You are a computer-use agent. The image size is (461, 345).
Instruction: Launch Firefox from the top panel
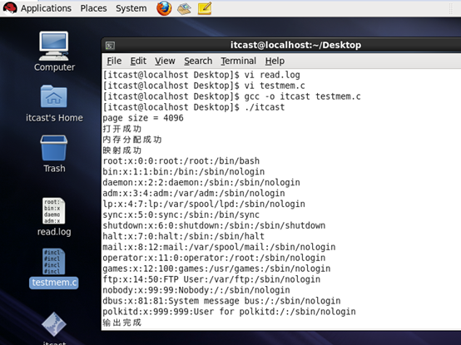(164, 8)
